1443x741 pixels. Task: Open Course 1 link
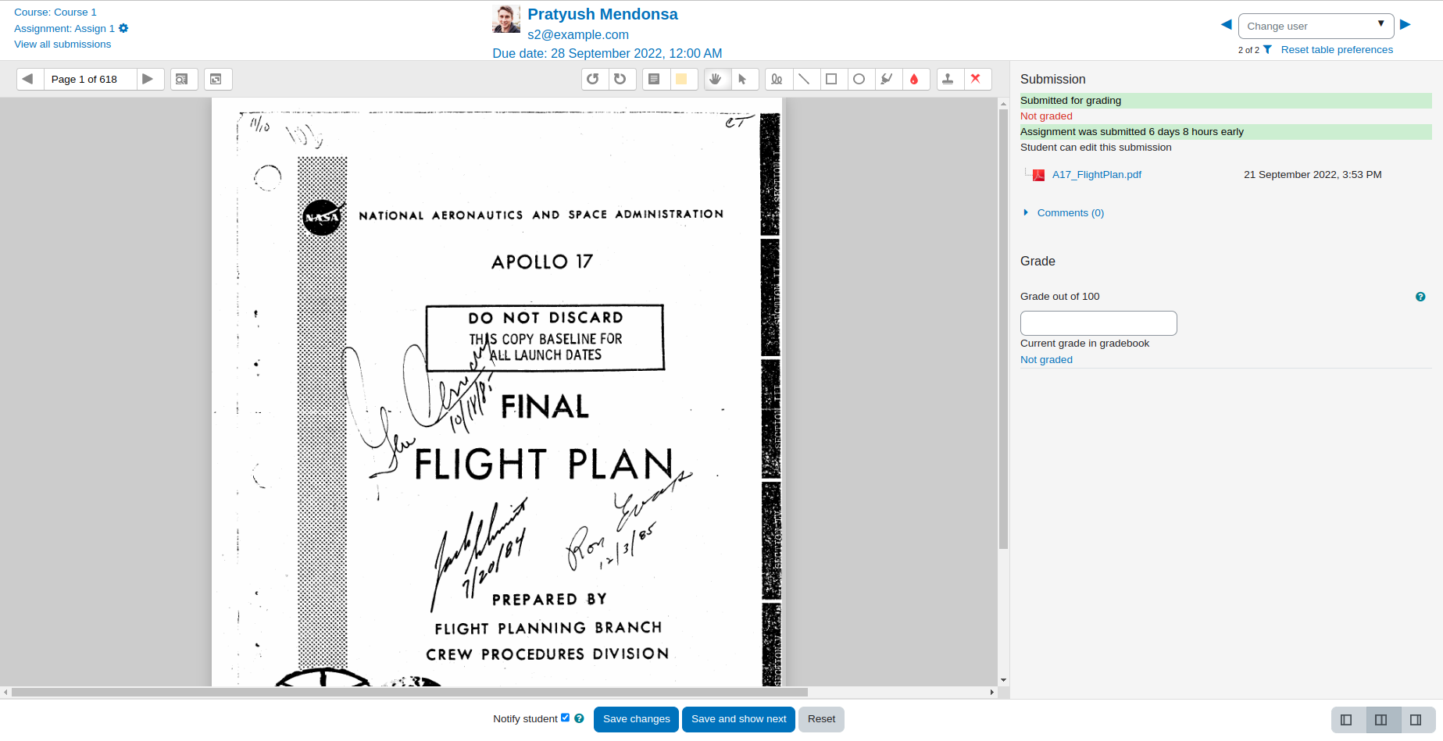click(x=55, y=12)
